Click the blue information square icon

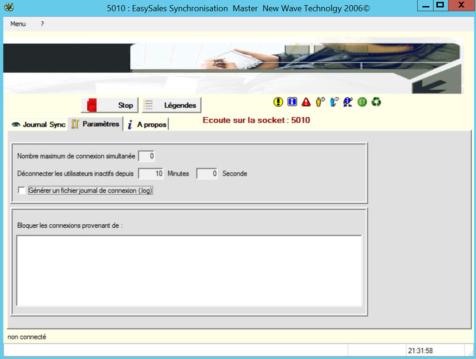coord(292,102)
